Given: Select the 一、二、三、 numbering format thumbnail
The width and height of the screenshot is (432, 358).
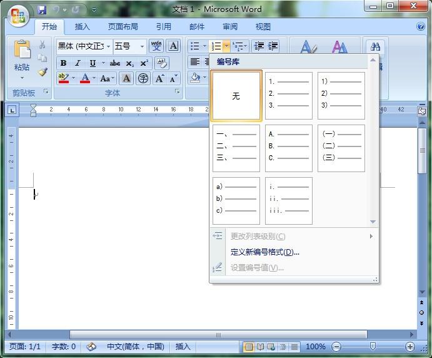Looking at the screenshot, I should pyautogui.click(x=236, y=148).
